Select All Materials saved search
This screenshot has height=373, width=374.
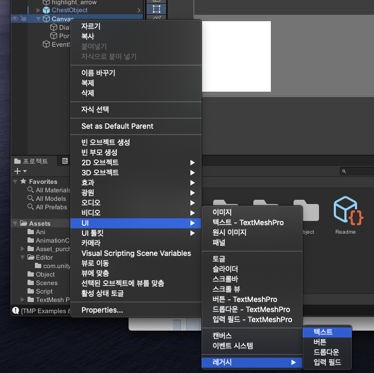coord(49,190)
